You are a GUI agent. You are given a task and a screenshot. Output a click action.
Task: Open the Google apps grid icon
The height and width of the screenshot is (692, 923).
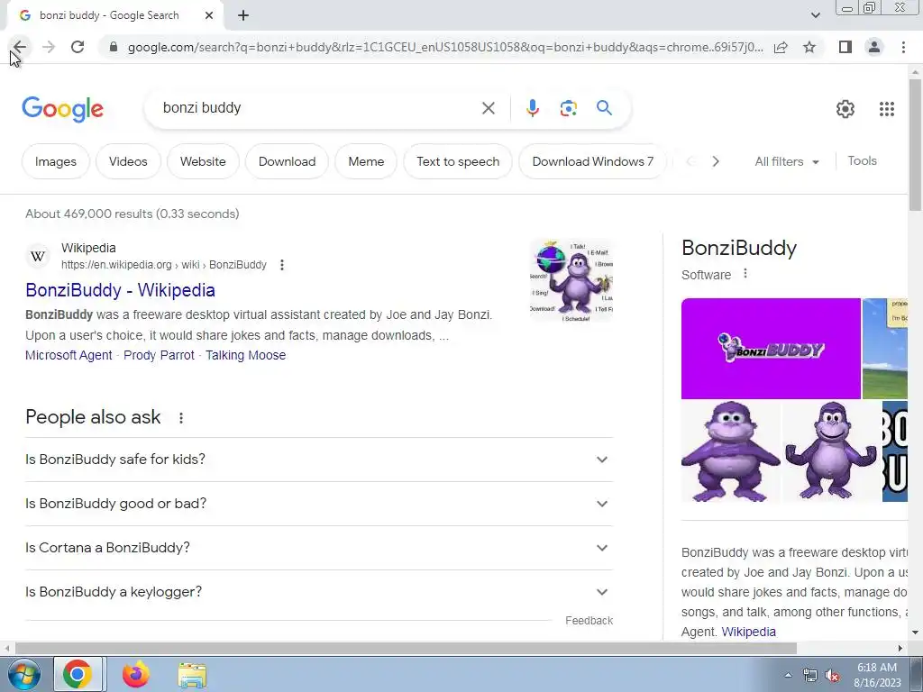tap(887, 108)
